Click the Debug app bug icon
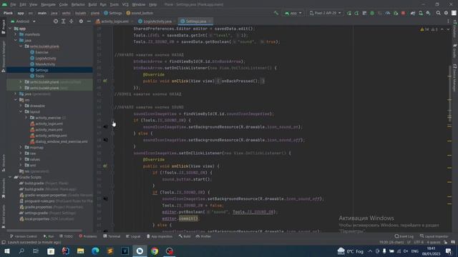Screen dimensions: 458x257 click(372, 13)
